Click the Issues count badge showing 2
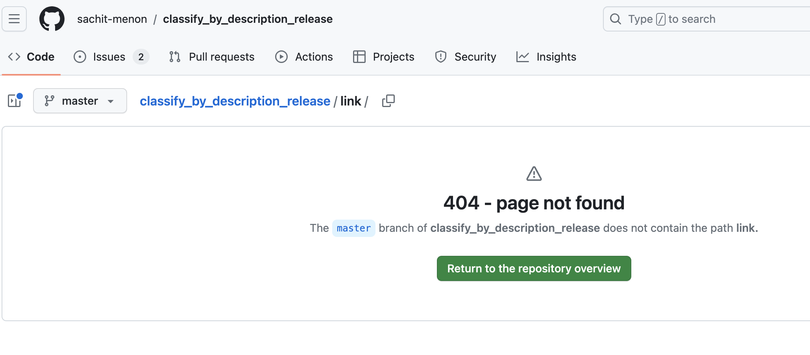The height and width of the screenshot is (355, 810). pyautogui.click(x=141, y=57)
